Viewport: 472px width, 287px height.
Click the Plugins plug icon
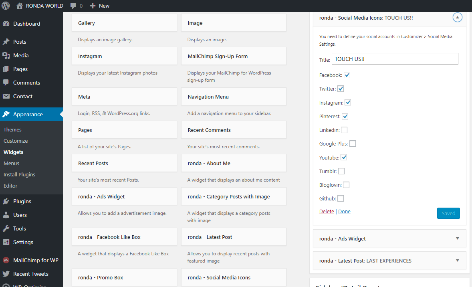coord(6,201)
